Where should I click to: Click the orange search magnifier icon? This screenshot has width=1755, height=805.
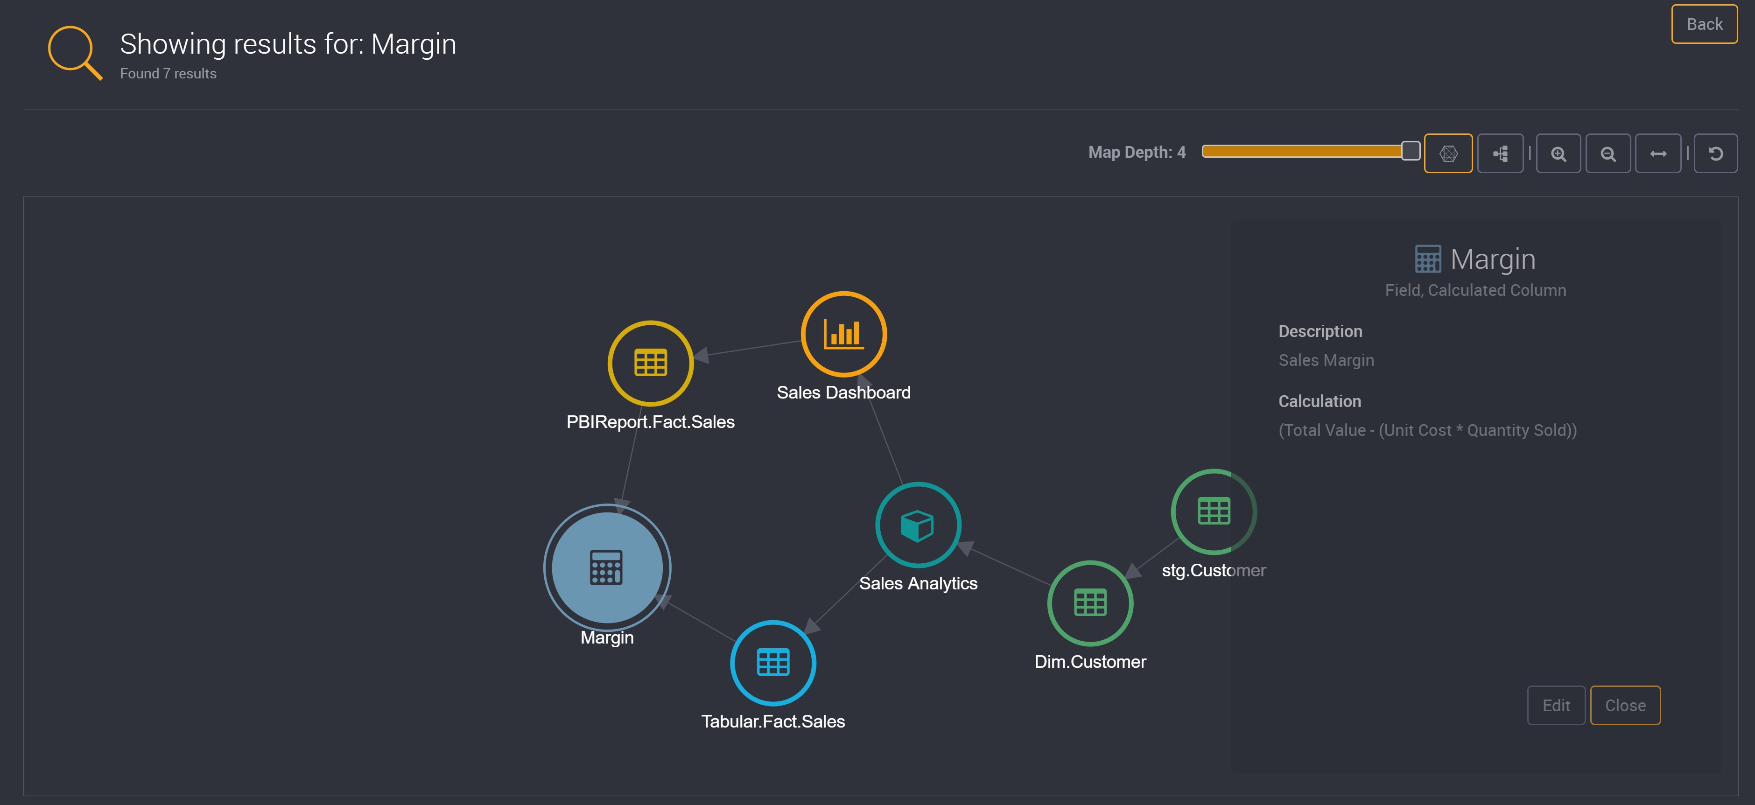click(x=75, y=52)
